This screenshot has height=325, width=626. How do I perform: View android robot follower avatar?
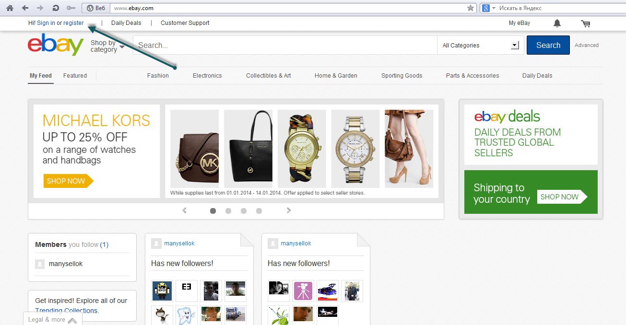click(162, 291)
